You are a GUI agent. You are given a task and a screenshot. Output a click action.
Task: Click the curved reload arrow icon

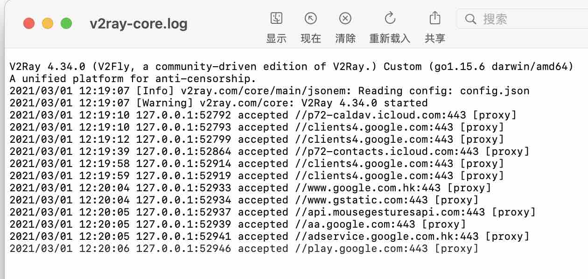click(x=389, y=19)
